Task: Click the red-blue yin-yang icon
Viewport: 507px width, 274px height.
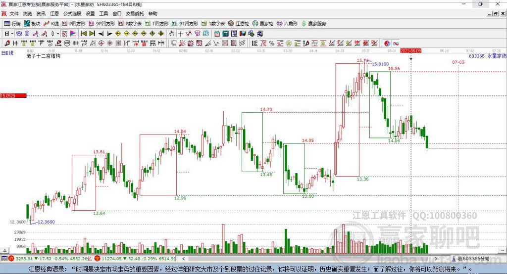Action: point(387,44)
